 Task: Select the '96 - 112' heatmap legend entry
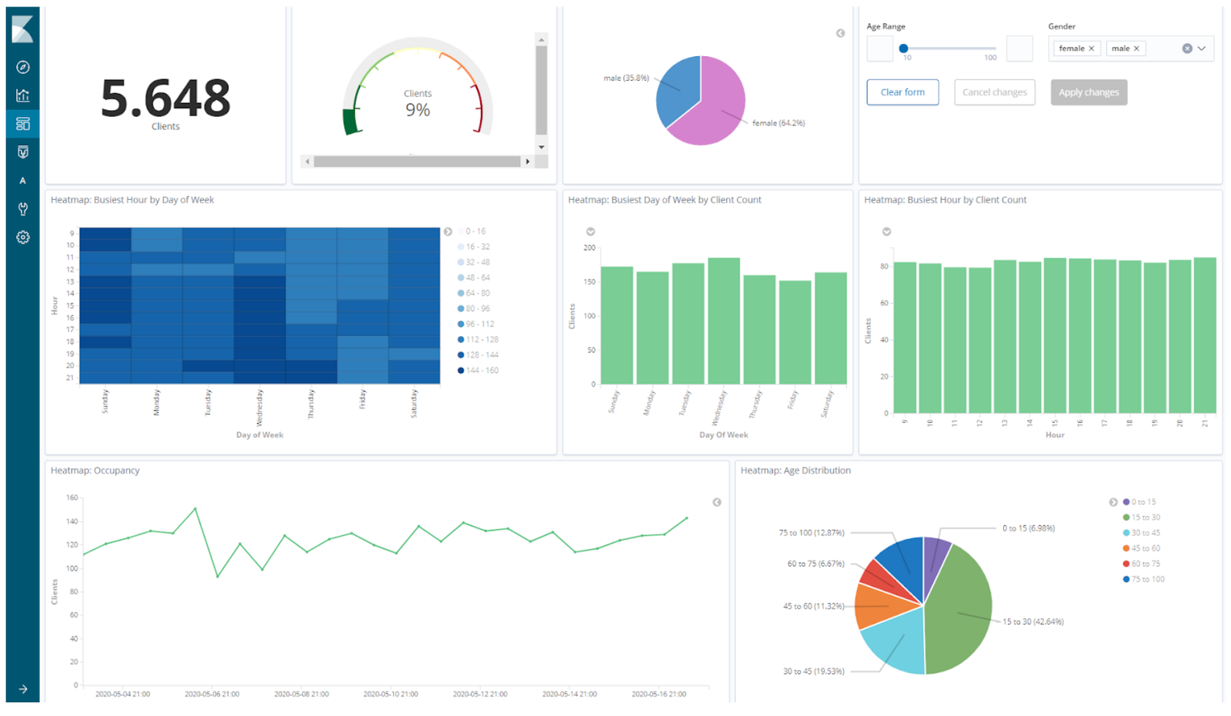476,324
